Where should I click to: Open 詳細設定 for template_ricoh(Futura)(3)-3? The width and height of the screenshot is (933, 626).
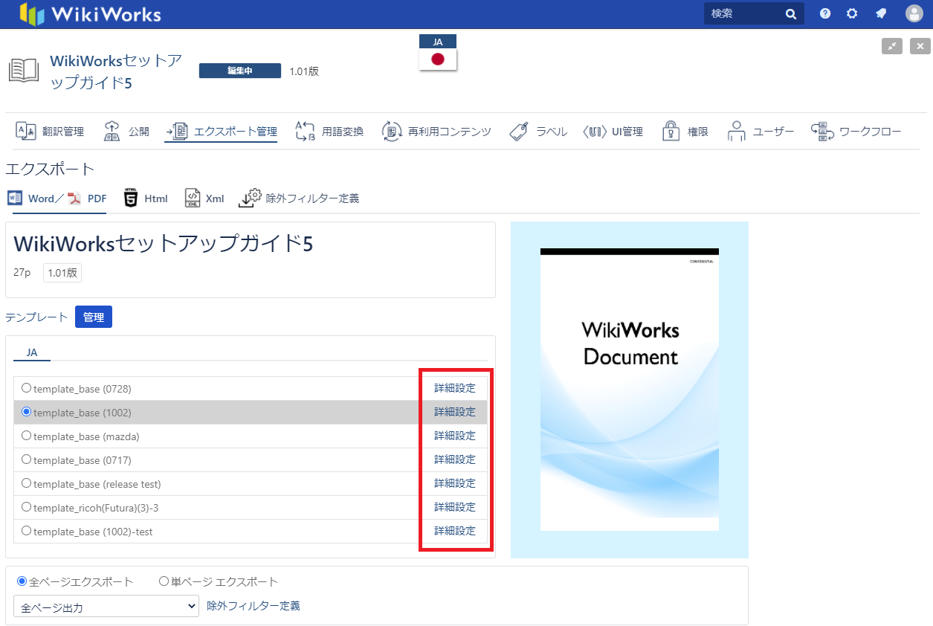[x=454, y=507]
